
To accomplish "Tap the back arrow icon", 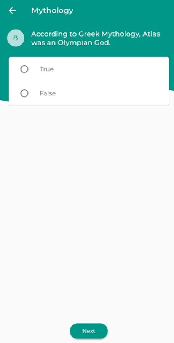I will click(12, 11).
